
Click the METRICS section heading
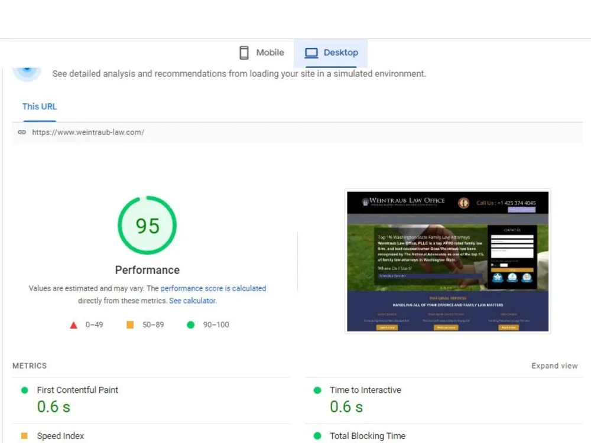(x=30, y=366)
